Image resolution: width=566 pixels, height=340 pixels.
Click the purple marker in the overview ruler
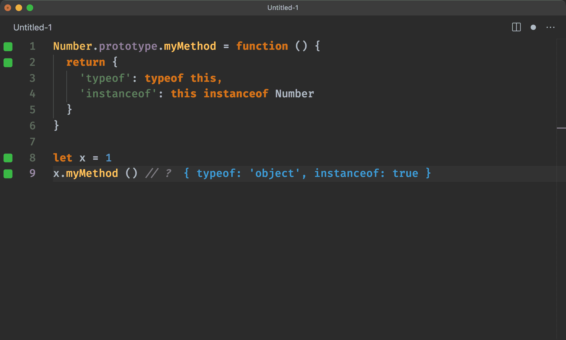[x=561, y=128]
